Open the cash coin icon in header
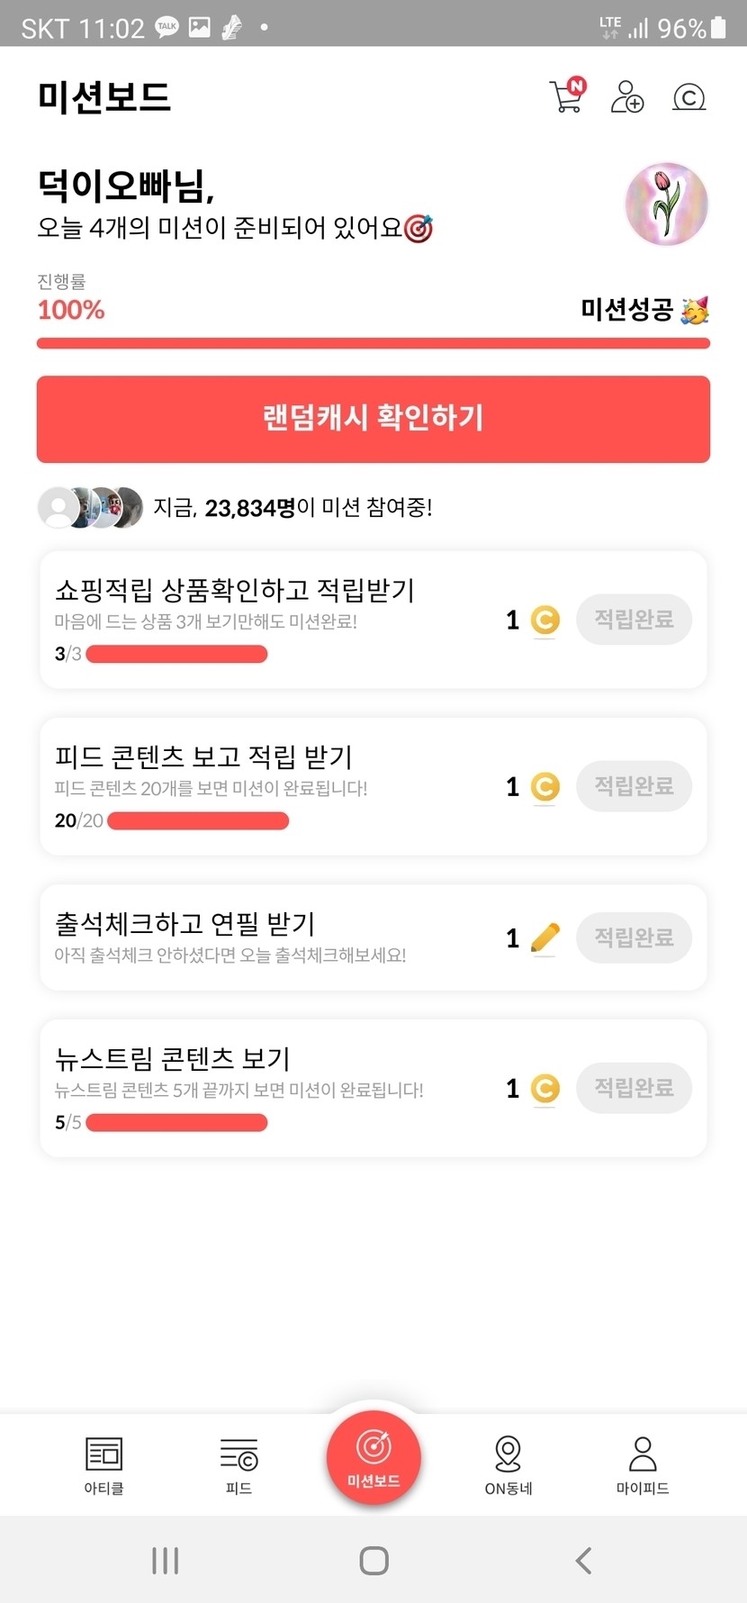 688,97
